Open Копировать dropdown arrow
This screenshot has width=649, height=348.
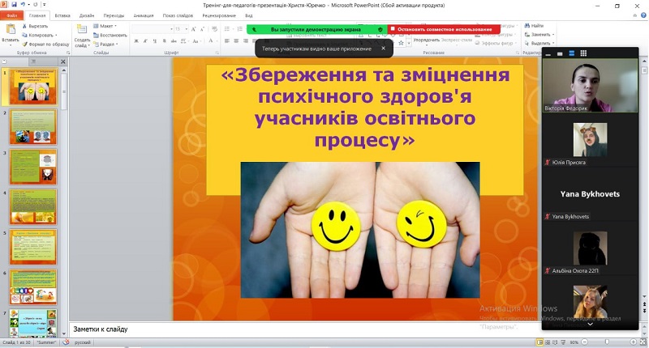pos(56,35)
